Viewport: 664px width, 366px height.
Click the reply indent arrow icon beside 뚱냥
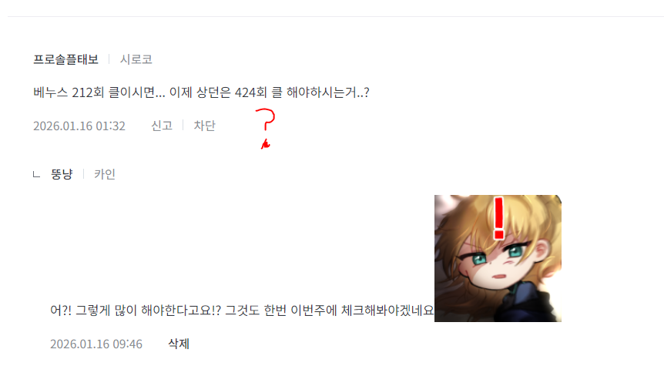point(36,175)
